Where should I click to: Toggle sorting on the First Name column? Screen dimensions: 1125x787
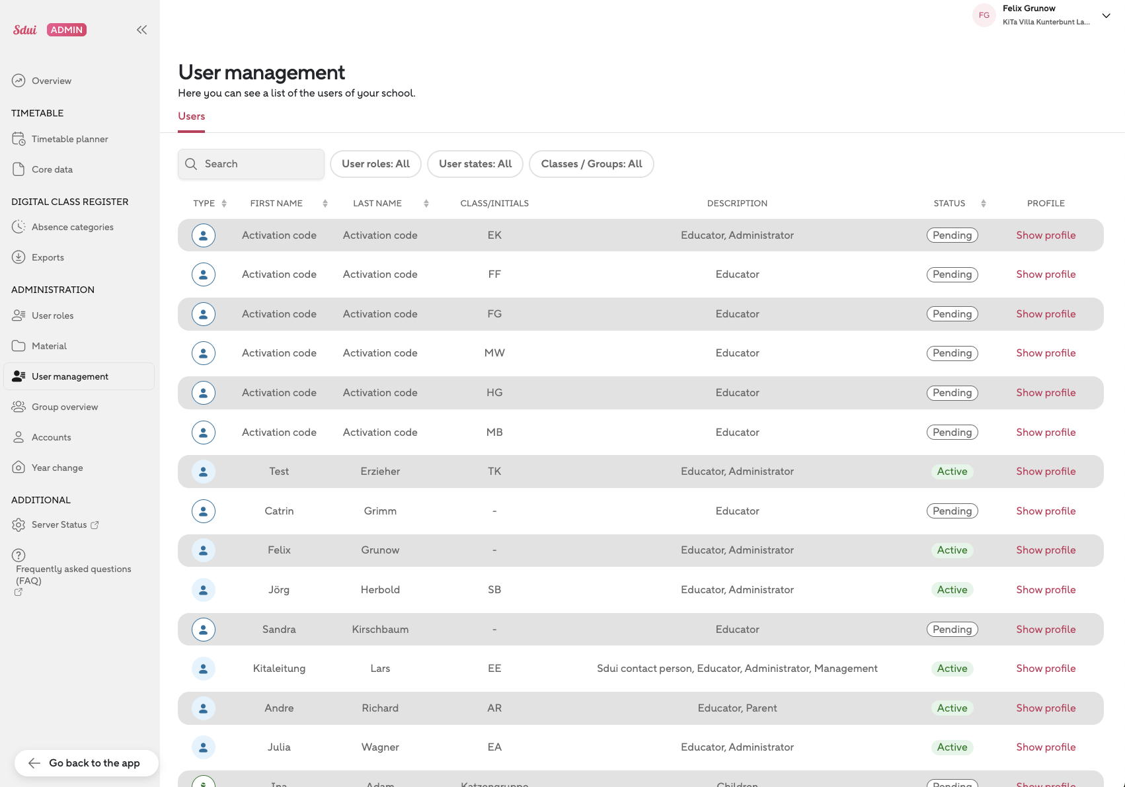click(325, 204)
